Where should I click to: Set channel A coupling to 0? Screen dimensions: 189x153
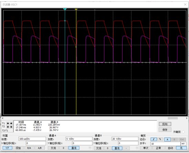[x=64, y=148]
